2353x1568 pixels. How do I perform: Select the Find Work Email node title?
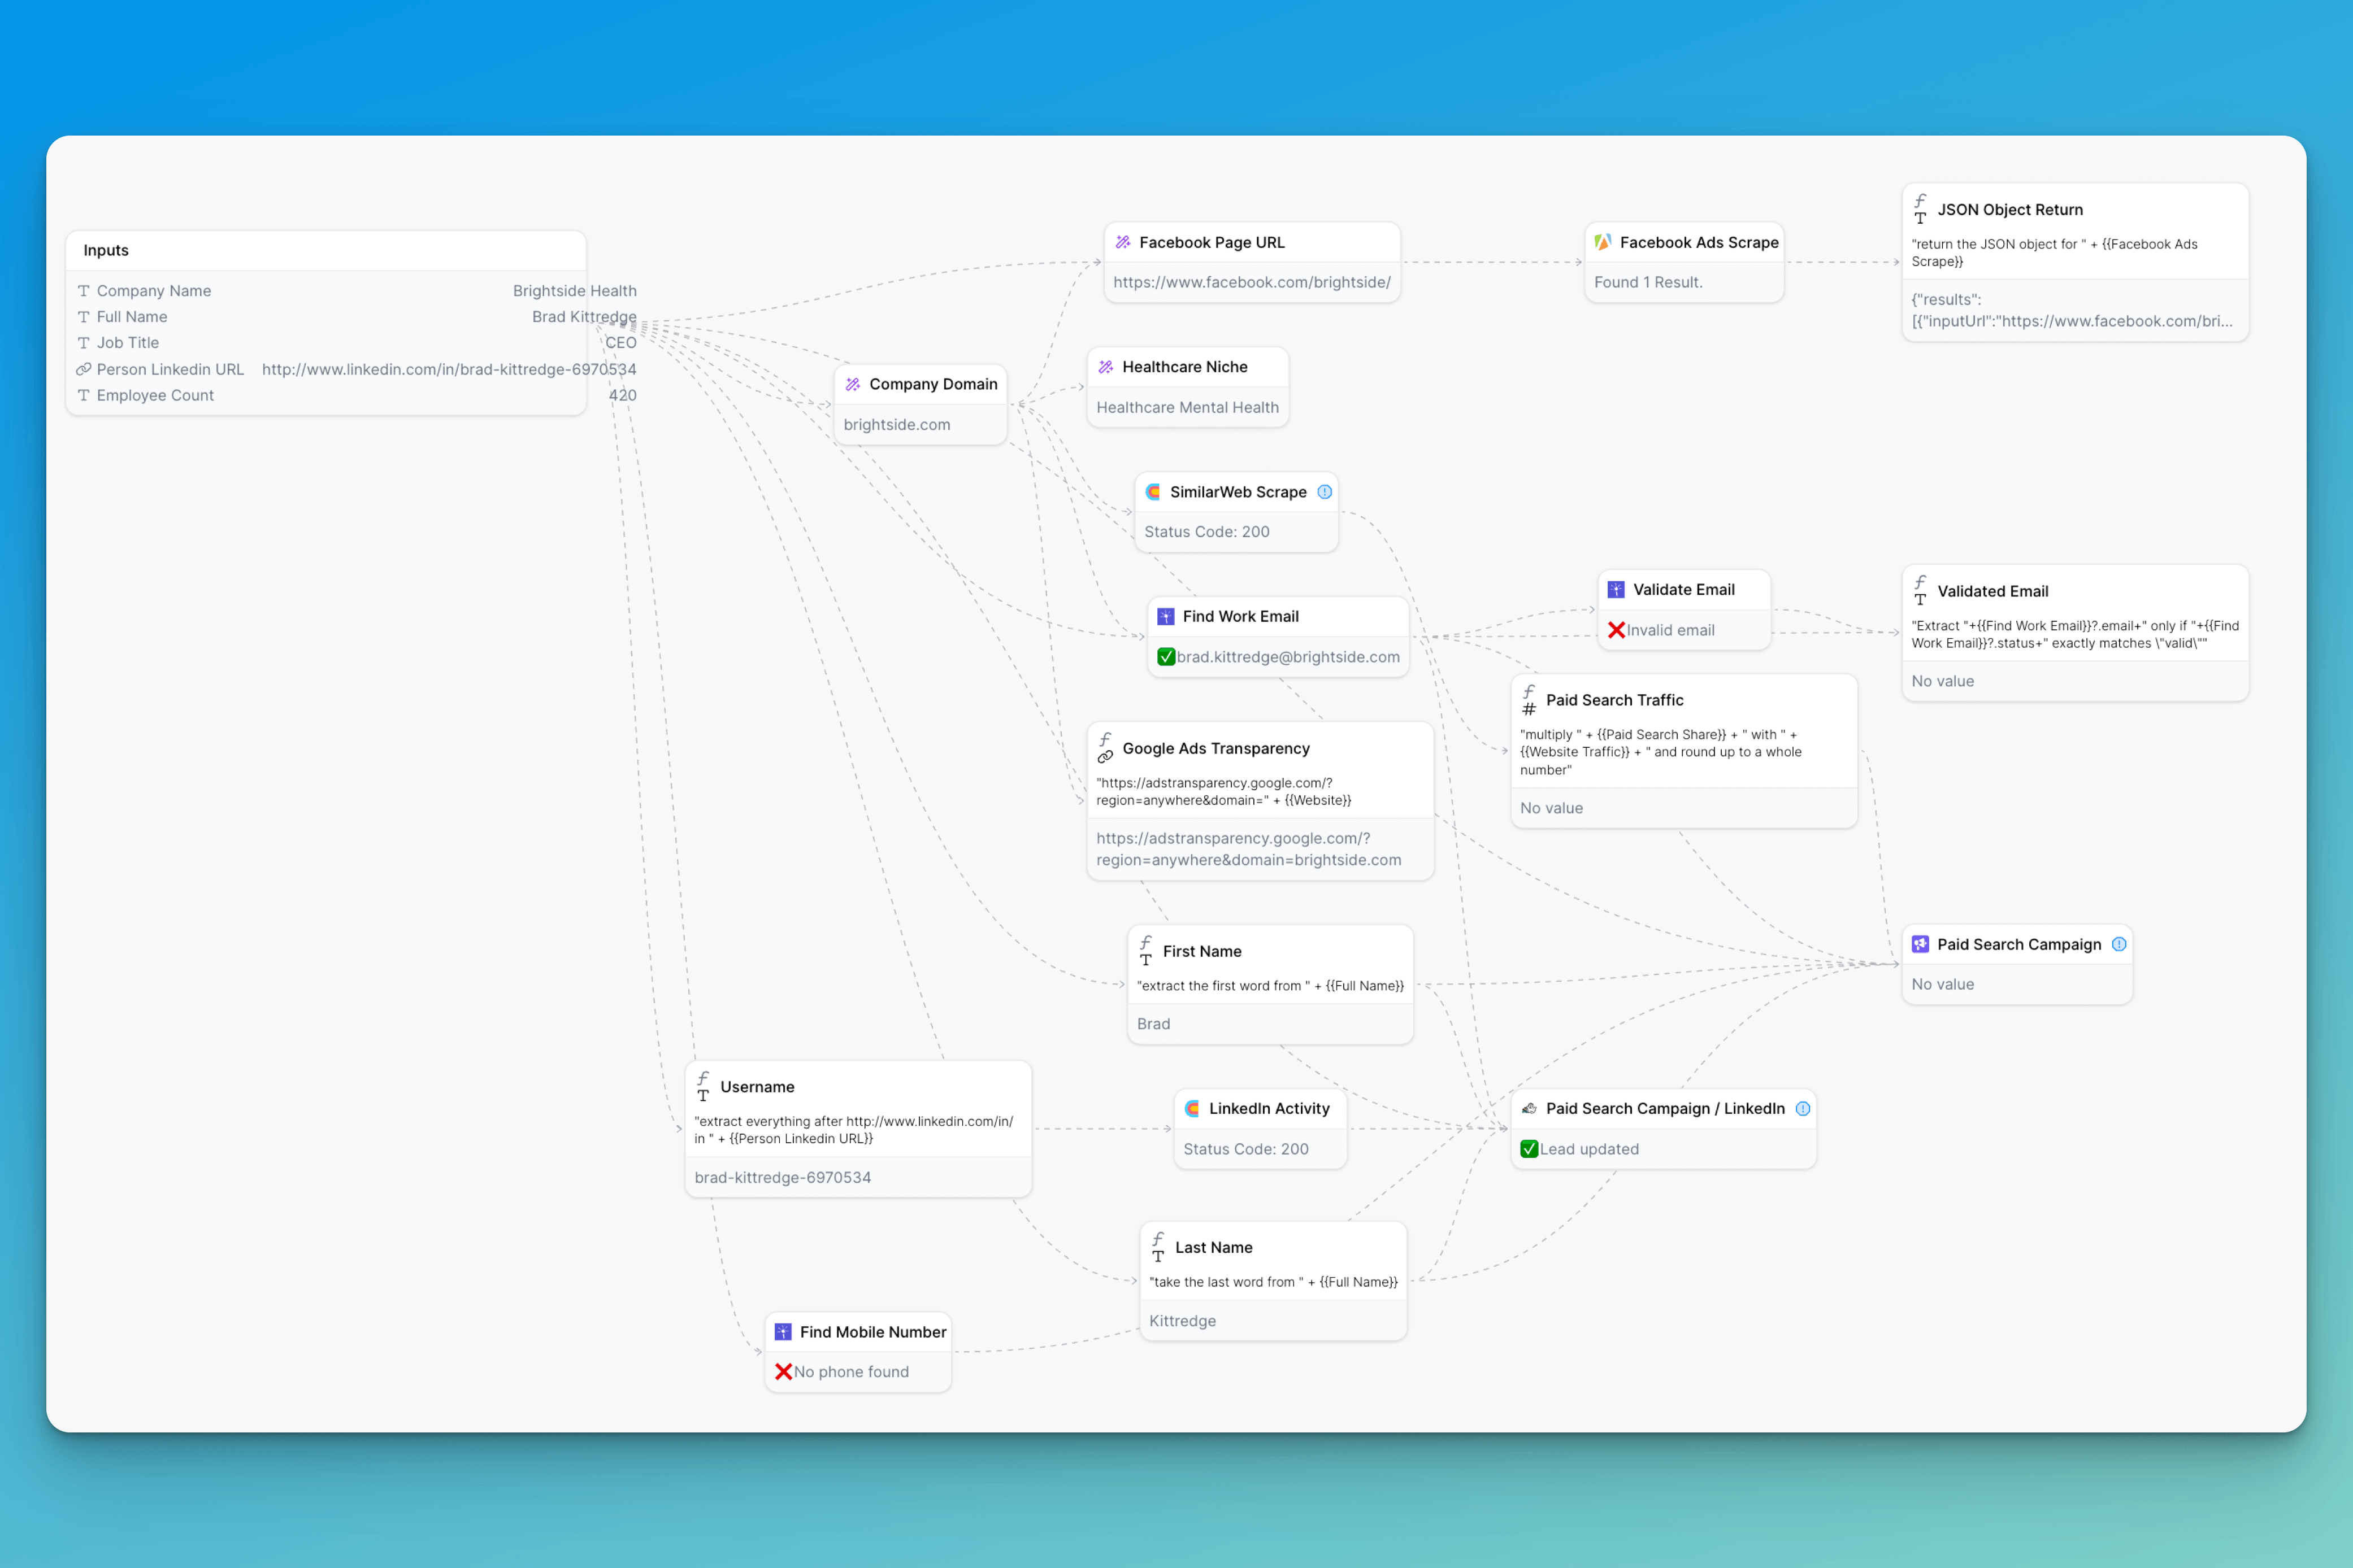coord(1240,616)
